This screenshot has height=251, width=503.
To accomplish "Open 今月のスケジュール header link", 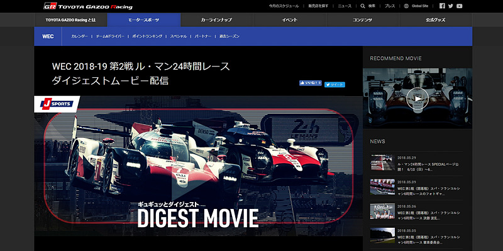I will click(284, 6).
